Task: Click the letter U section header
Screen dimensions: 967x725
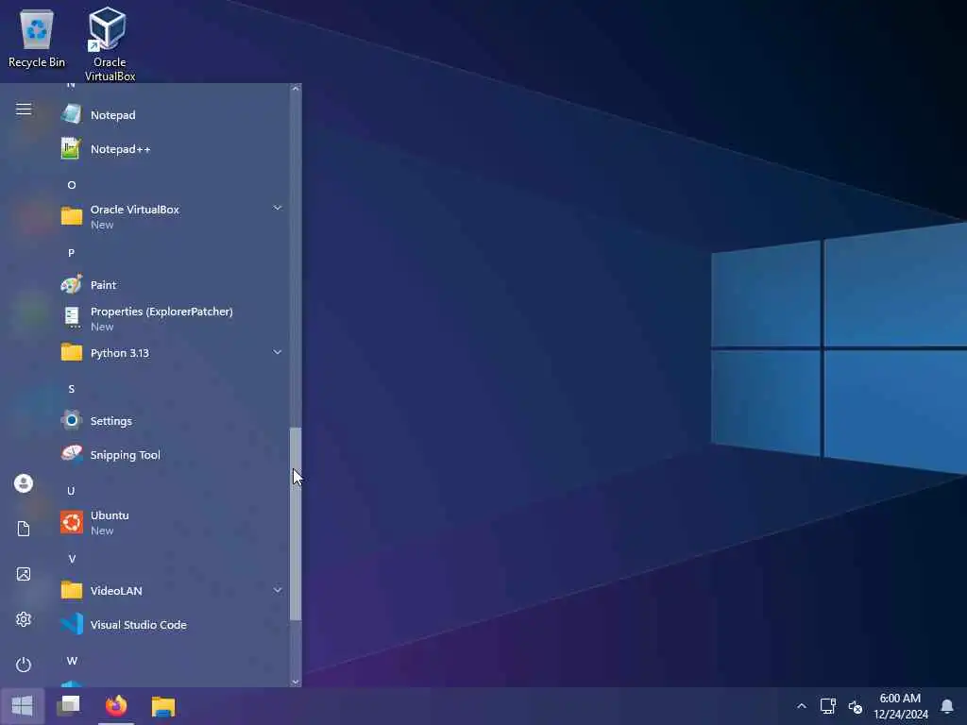Action: (72, 491)
